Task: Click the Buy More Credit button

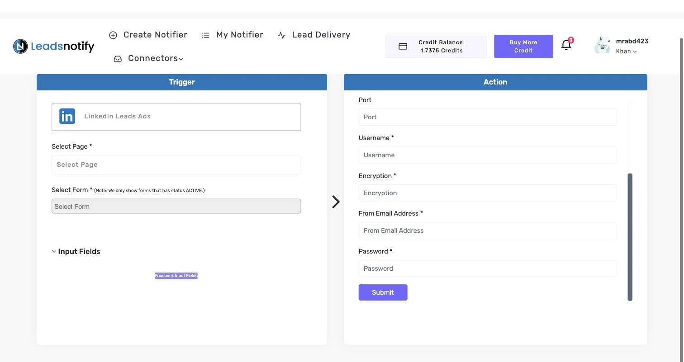Action: [x=523, y=46]
